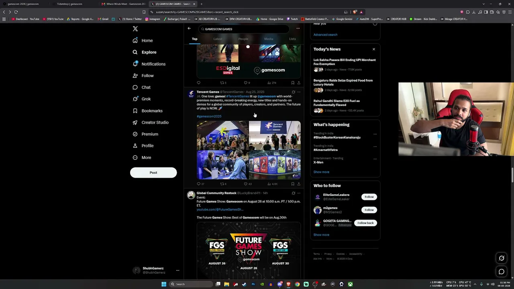Expand the browser tab search chevron
Image resolution: width=514 pixels, height=289 pixels.
point(483,4)
